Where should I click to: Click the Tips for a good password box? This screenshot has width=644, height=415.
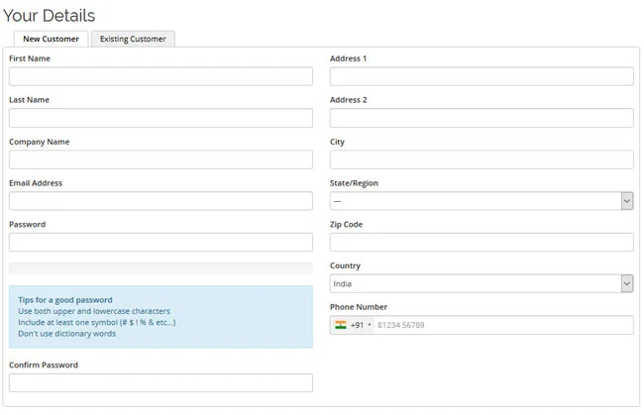(x=161, y=317)
